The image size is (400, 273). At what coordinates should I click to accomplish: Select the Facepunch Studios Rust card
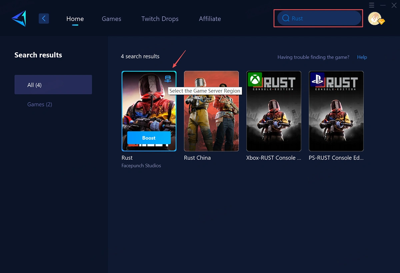[149, 111]
